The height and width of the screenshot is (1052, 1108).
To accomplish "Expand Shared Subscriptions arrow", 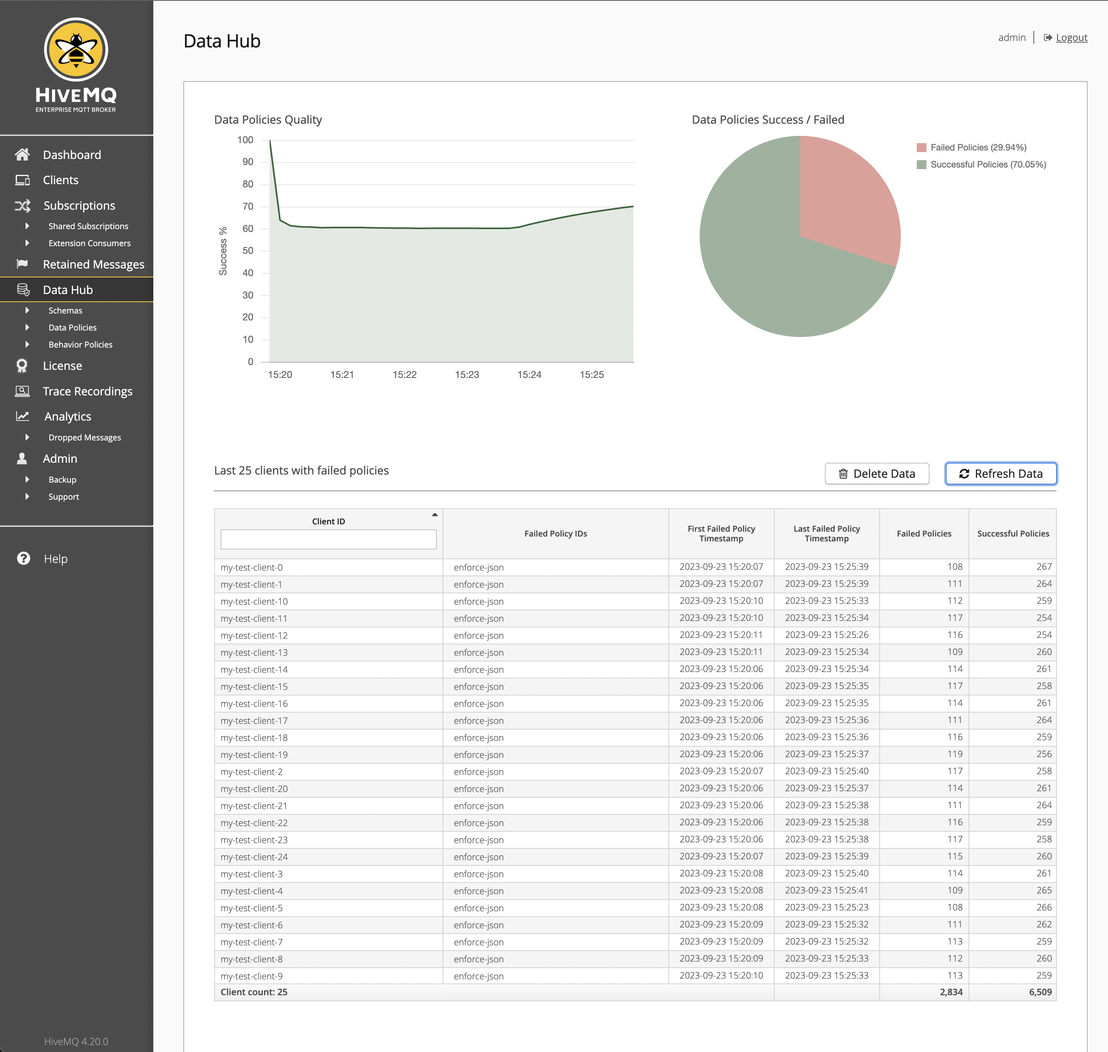I will (27, 226).
